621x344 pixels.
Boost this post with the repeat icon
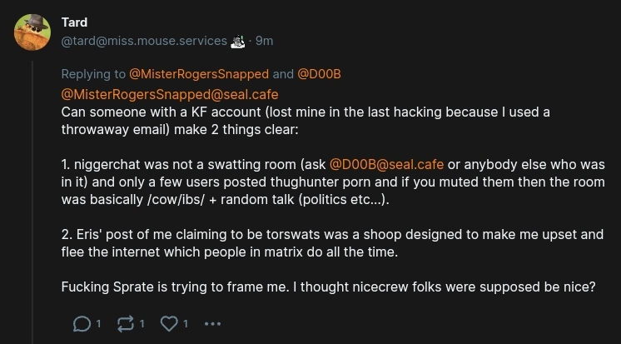[x=125, y=323]
